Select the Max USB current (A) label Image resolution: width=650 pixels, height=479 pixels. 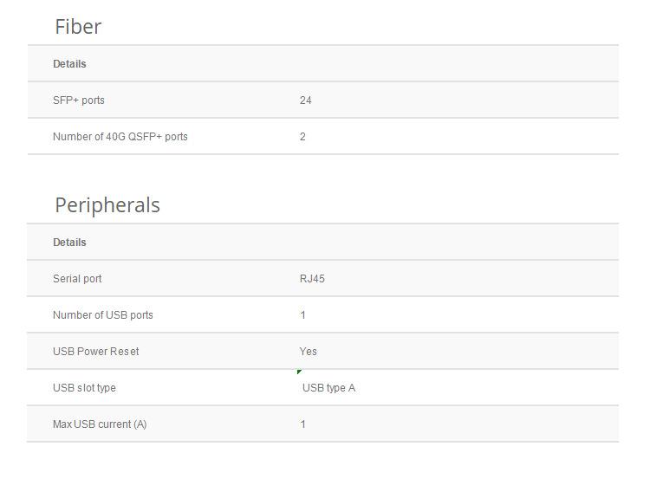pos(100,424)
